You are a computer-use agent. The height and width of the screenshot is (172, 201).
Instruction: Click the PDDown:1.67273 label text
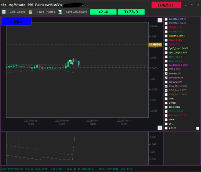[x=177, y=116]
